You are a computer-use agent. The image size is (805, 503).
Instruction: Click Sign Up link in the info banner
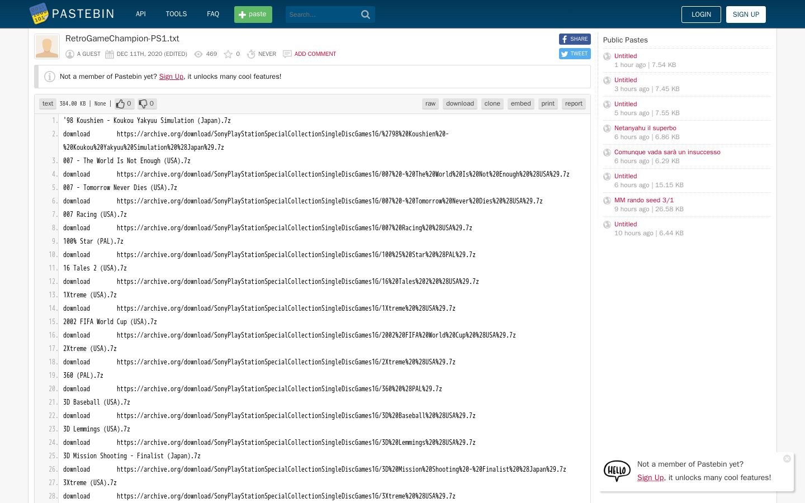(x=171, y=77)
